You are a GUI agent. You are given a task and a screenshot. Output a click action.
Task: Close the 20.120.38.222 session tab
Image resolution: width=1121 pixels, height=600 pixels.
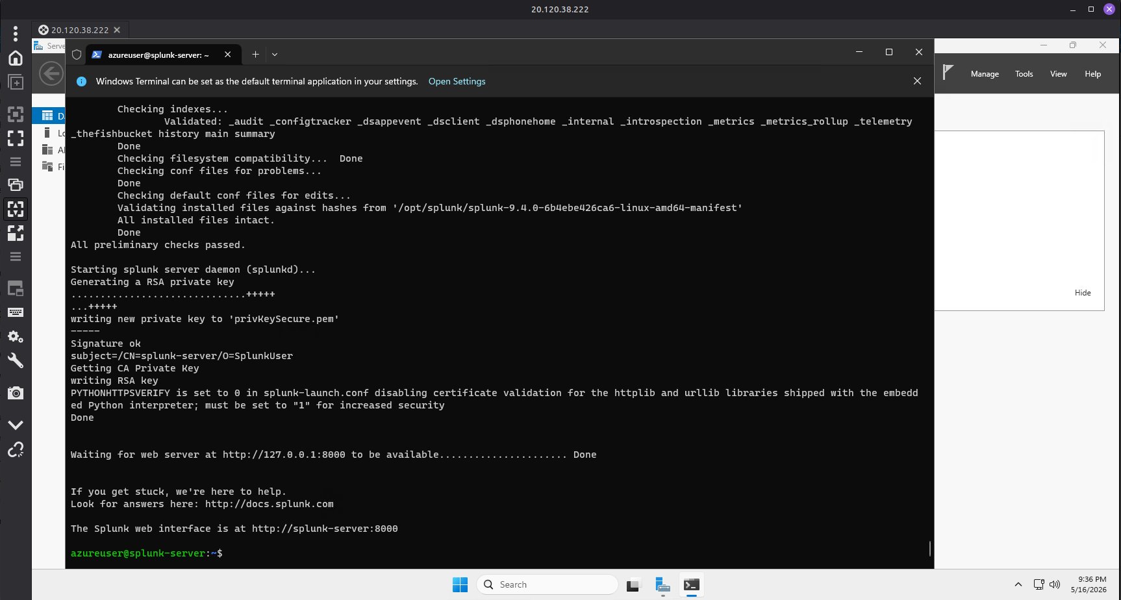coord(117,30)
